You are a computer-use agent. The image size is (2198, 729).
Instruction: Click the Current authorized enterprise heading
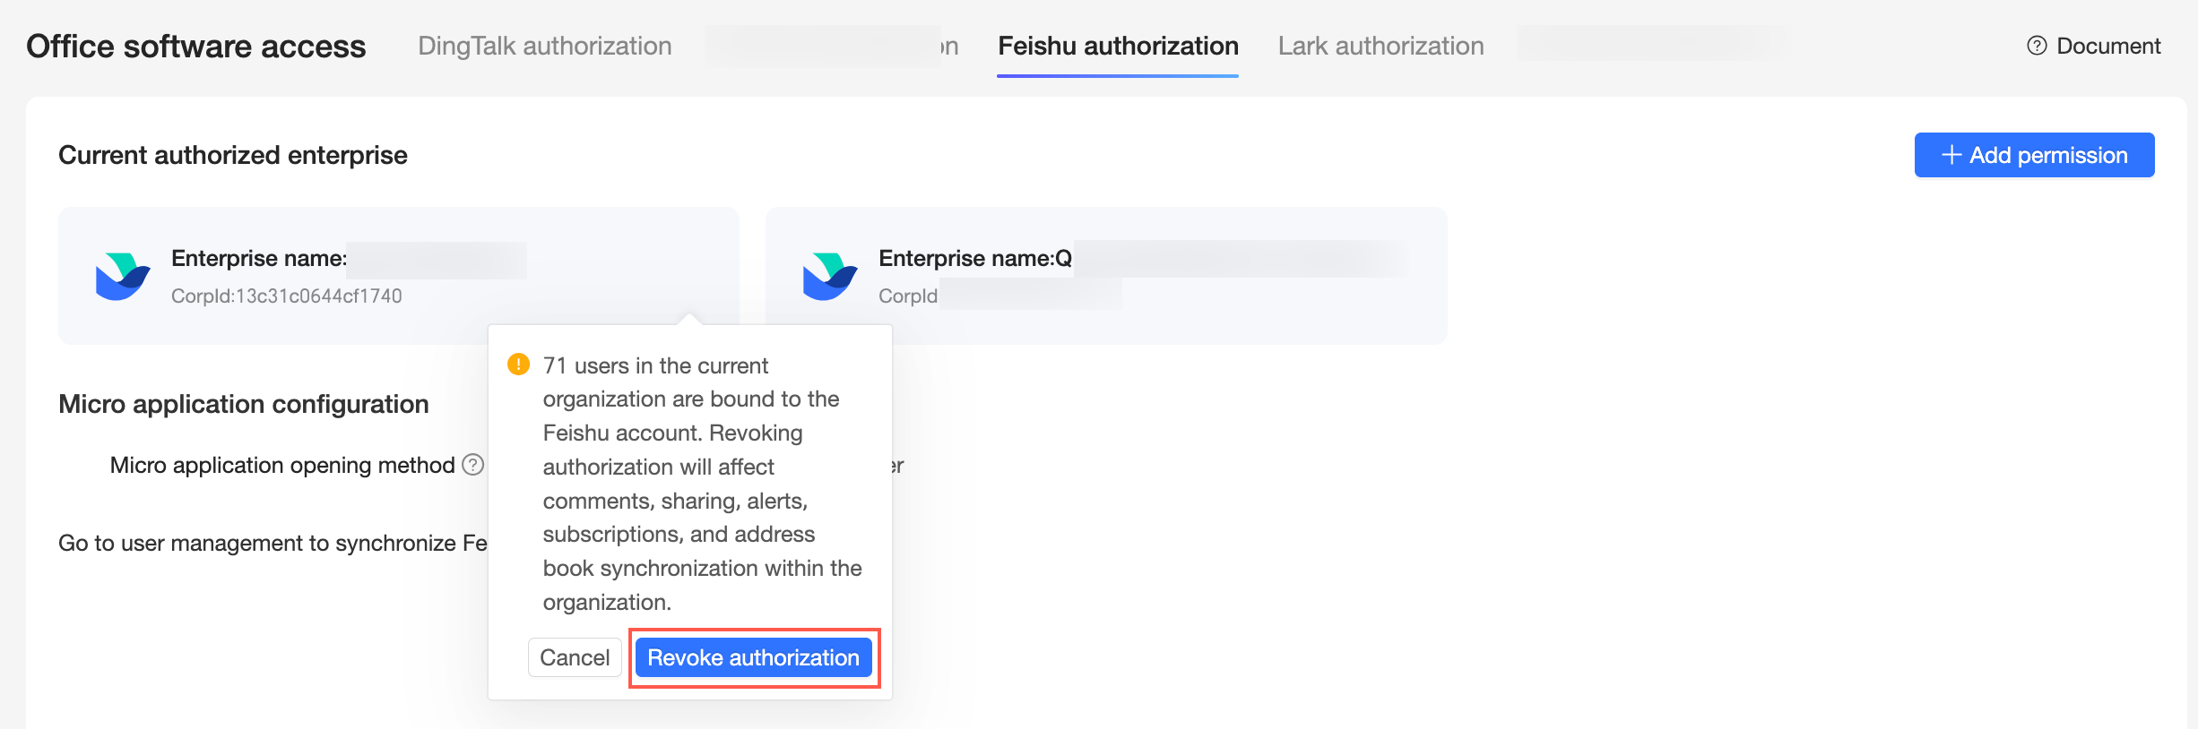point(233,155)
